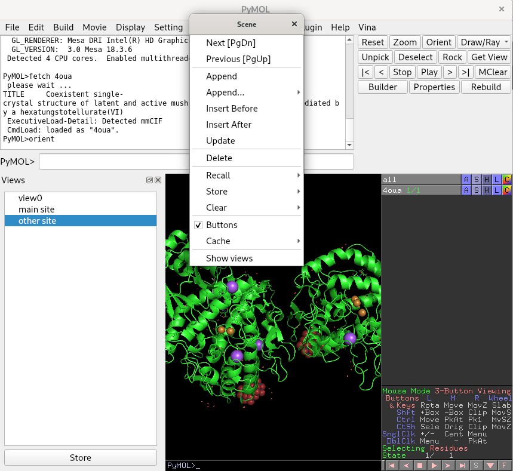The width and height of the screenshot is (513, 471).
Task: Click the F fullscreen icon in the viewer
Action: tap(504, 465)
